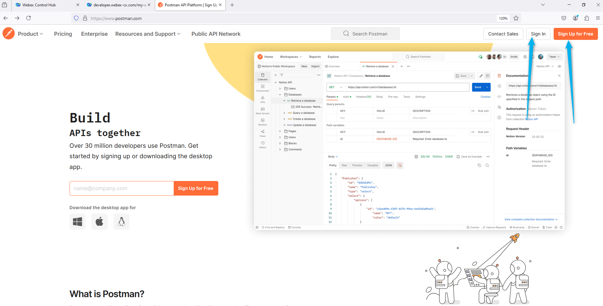Click the astronauts rocket illustration

(478, 269)
